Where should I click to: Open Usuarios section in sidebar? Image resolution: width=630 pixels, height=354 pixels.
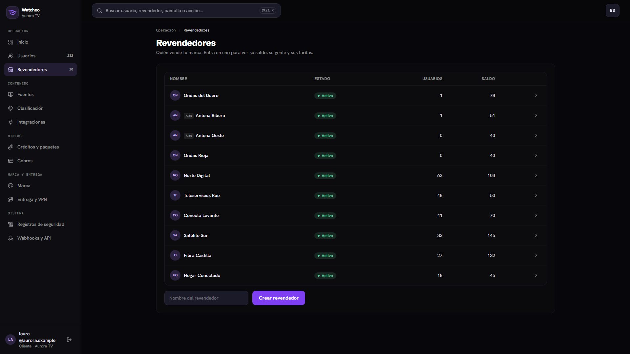tap(40, 56)
